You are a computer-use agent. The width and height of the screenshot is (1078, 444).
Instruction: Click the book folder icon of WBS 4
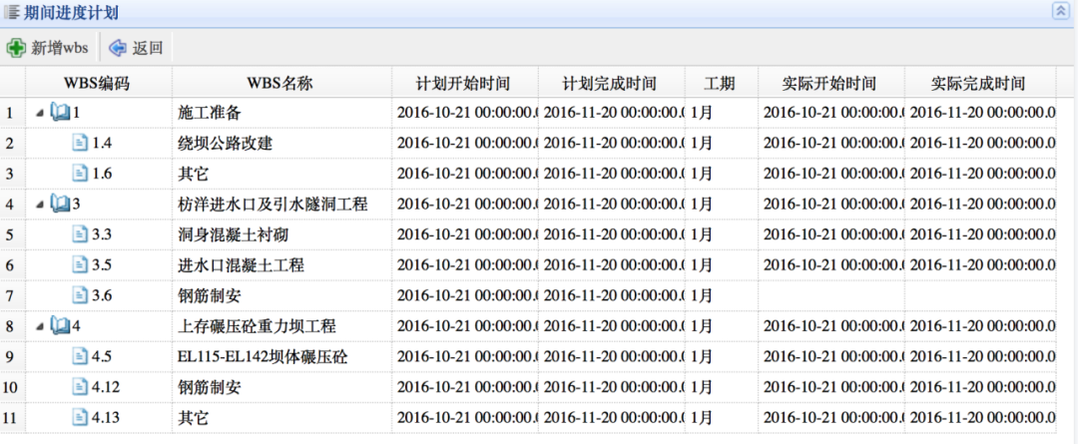click(x=60, y=325)
